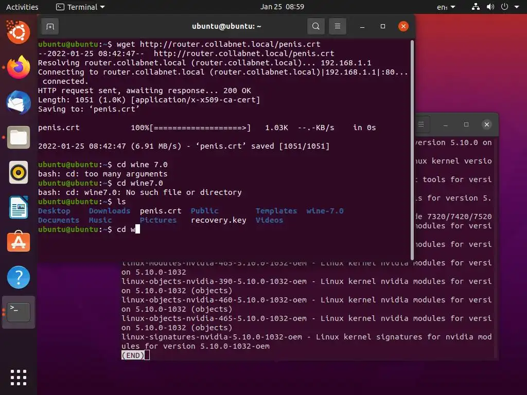Click terminal title 'ubuntu@ubuntu: ~'

226,26
